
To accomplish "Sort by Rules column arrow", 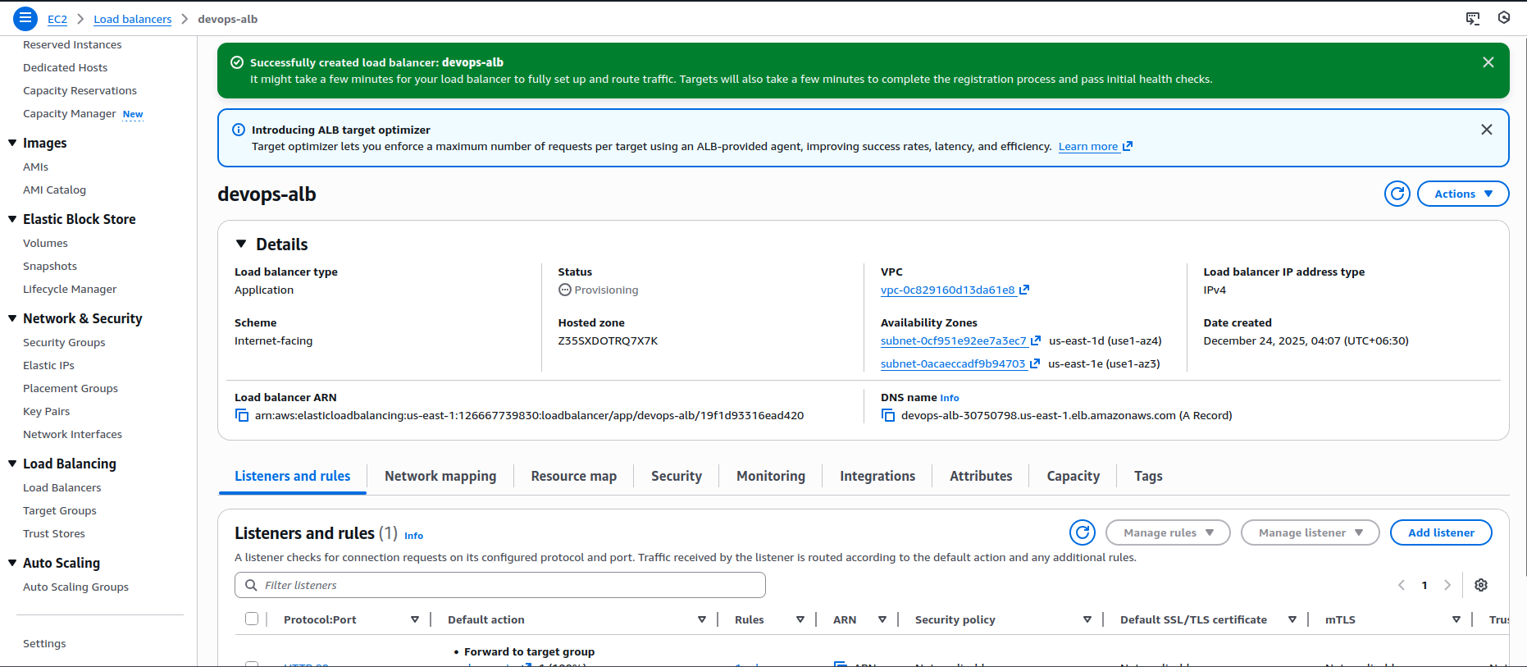I will point(800,619).
